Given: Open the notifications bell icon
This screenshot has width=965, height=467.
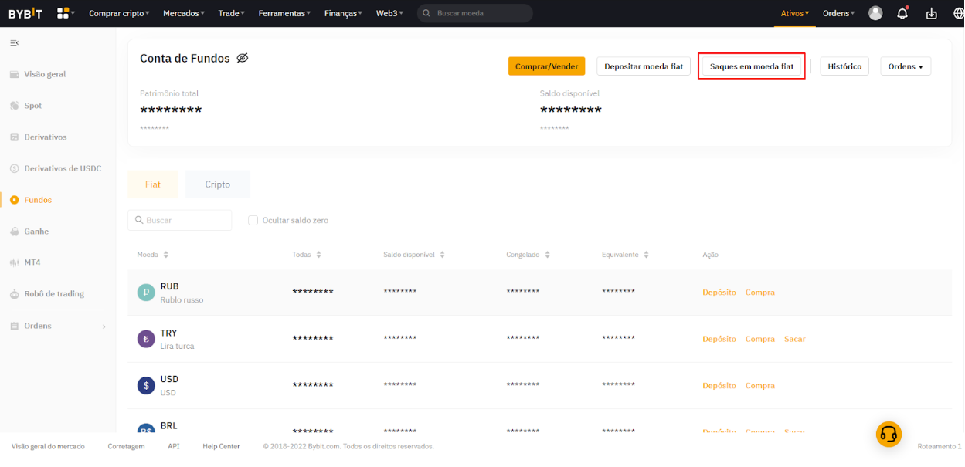Looking at the screenshot, I should 902,13.
